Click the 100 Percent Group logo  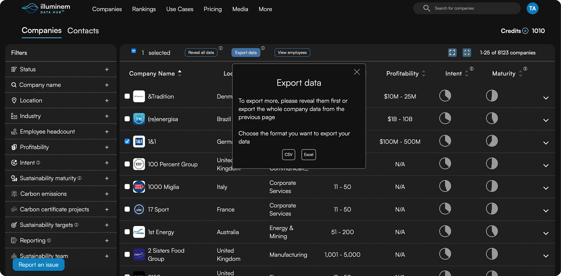(139, 164)
